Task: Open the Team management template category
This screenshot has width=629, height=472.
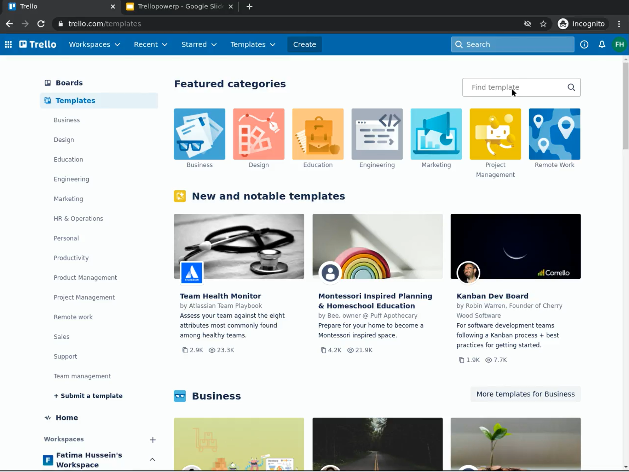Action: (x=82, y=376)
